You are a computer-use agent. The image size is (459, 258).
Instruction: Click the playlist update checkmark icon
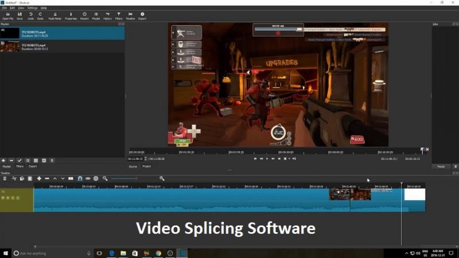click(x=20, y=161)
